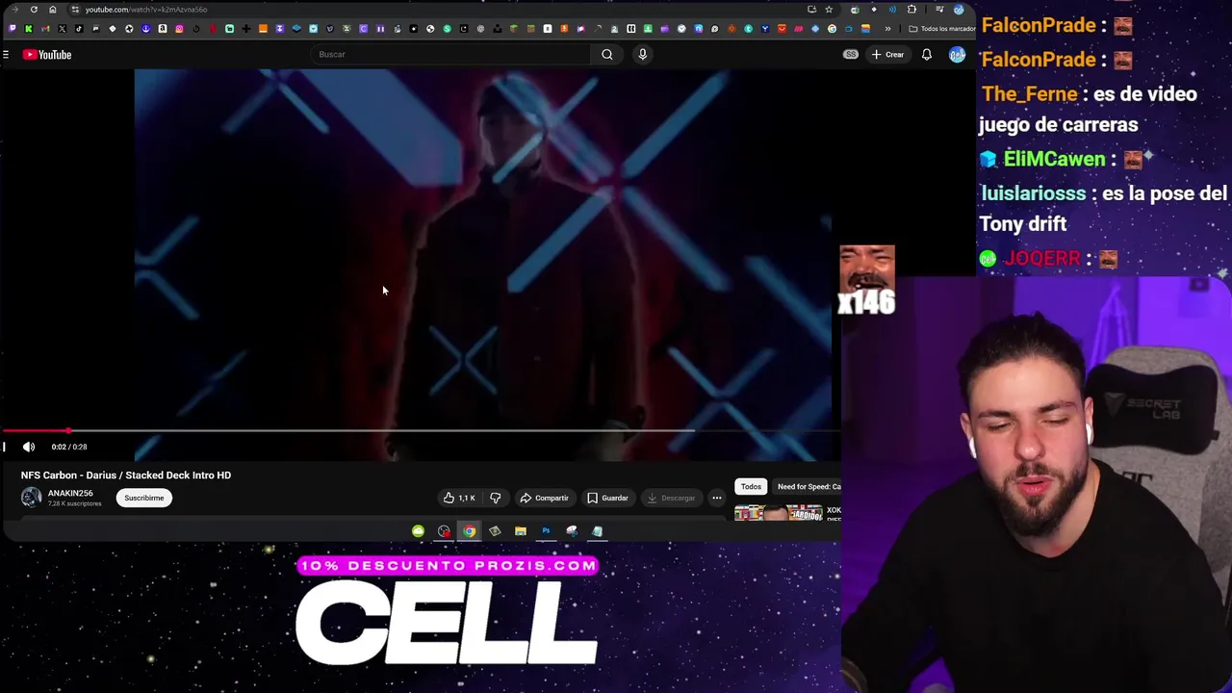Open the Kick bookmark in bookmarks bar

29,29
